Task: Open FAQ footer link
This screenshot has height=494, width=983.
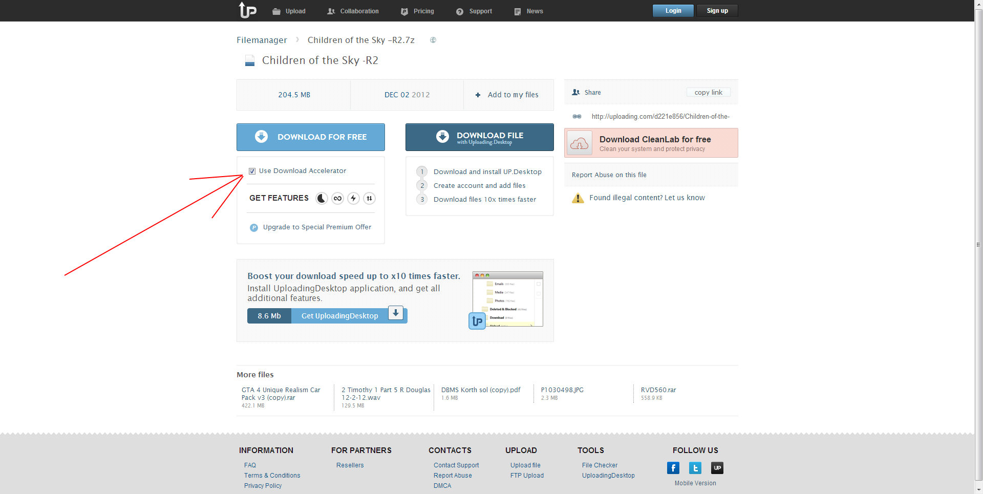Action: coord(250,465)
